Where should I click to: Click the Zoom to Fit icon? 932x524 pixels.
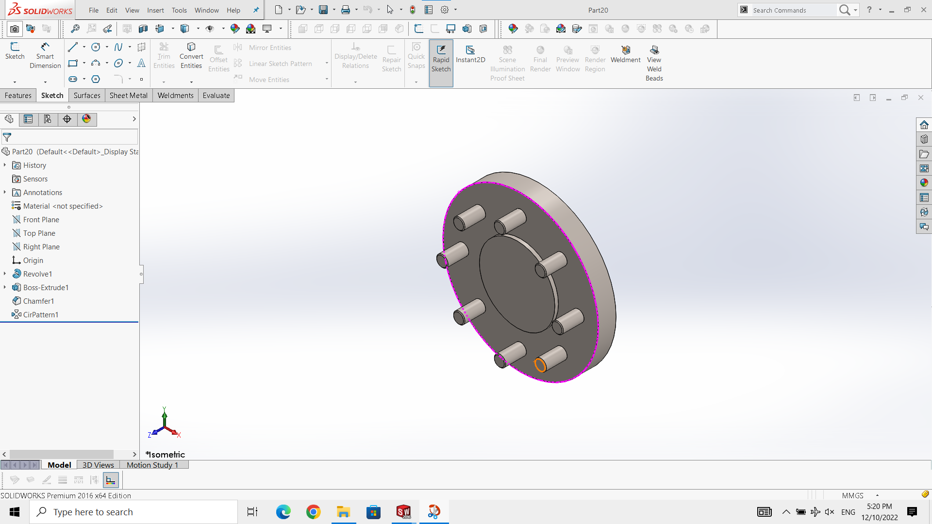[75, 29]
